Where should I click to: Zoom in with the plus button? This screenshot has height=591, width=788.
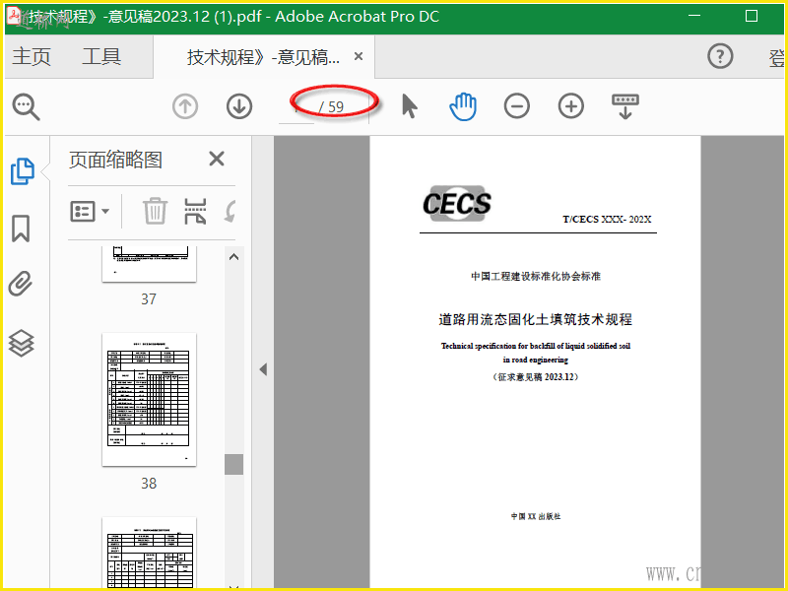tap(571, 106)
